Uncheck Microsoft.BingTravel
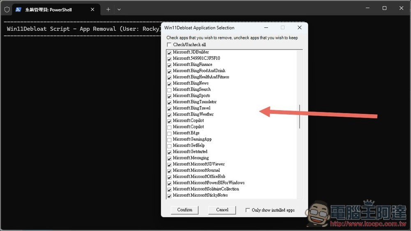The height and width of the screenshot is (231, 411). pos(169,109)
